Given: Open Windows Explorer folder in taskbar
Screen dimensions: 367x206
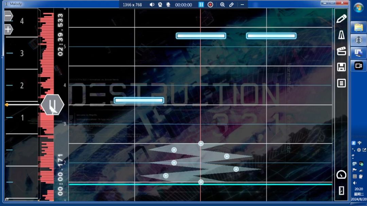Looking at the screenshot, I should (359, 27).
